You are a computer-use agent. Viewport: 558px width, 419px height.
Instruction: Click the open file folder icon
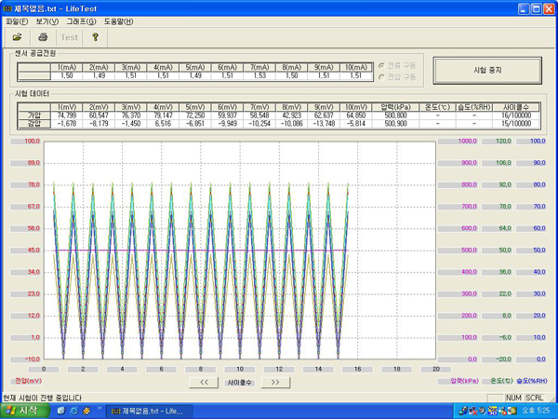coord(18,36)
